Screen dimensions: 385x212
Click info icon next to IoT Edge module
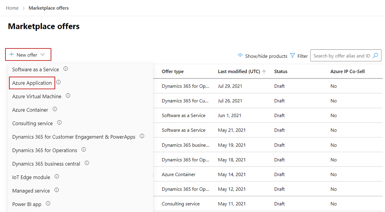coord(57,177)
